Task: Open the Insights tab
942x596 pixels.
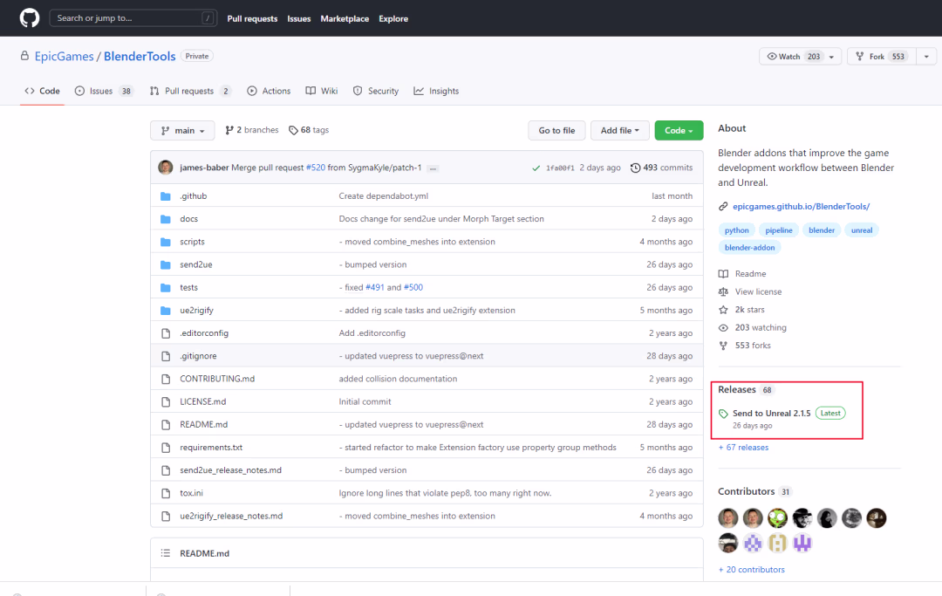Action: (436, 92)
